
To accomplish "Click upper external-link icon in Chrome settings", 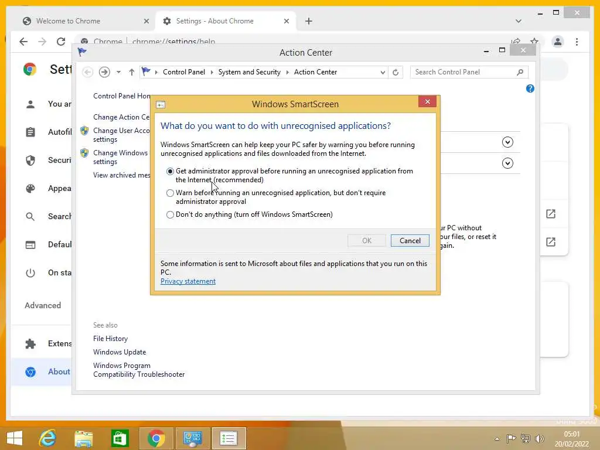I will click(551, 214).
